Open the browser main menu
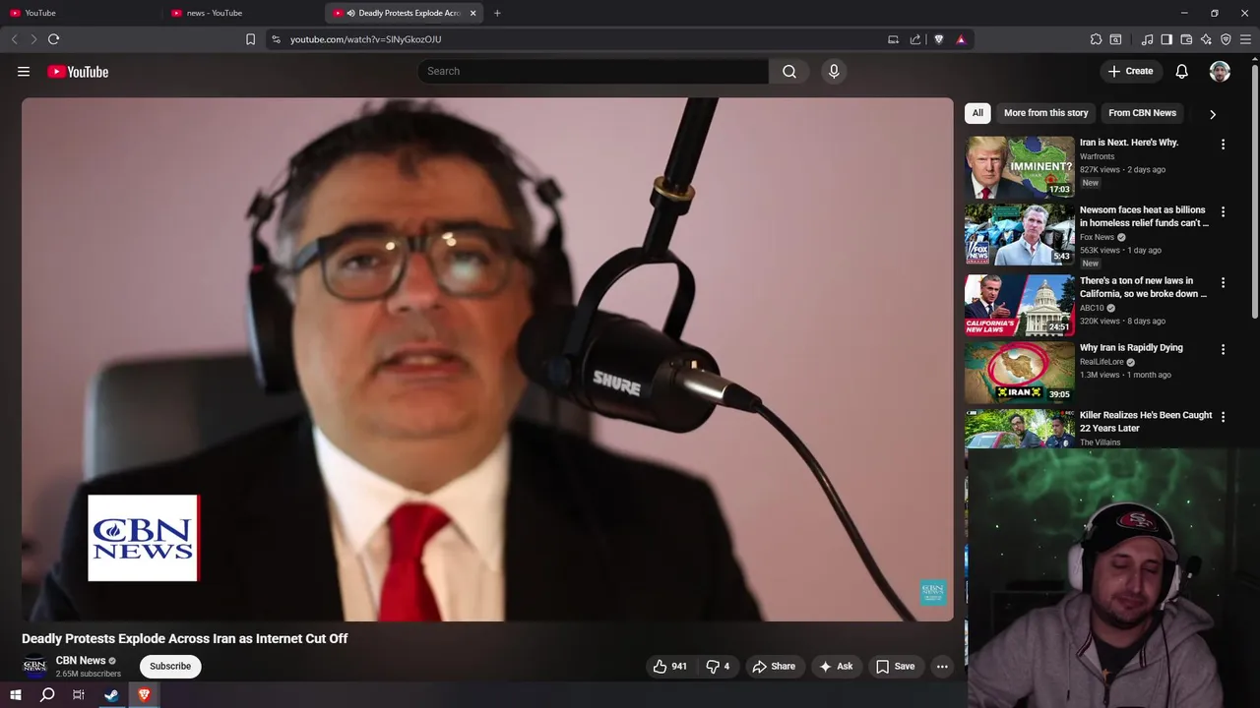 pyautogui.click(x=1246, y=39)
